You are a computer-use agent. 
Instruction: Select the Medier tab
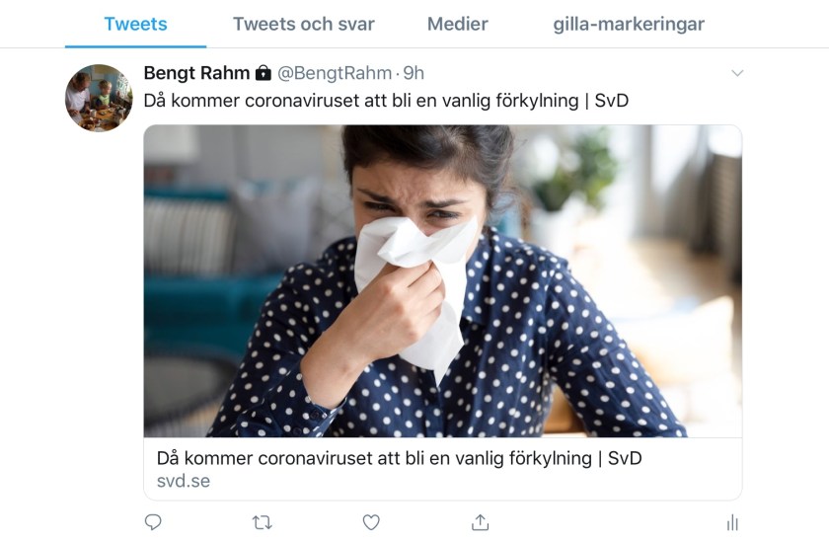457,24
